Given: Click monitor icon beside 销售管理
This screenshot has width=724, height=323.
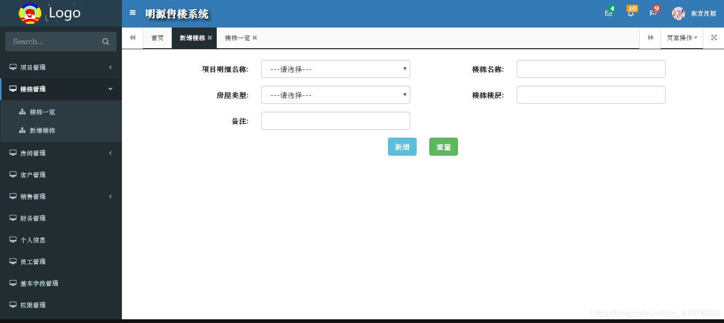Looking at the screenshot, I should coord(13,196).
